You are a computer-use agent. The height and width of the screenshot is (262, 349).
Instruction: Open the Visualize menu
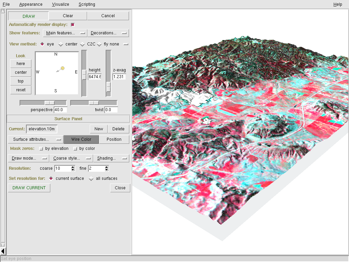point(60,4)
